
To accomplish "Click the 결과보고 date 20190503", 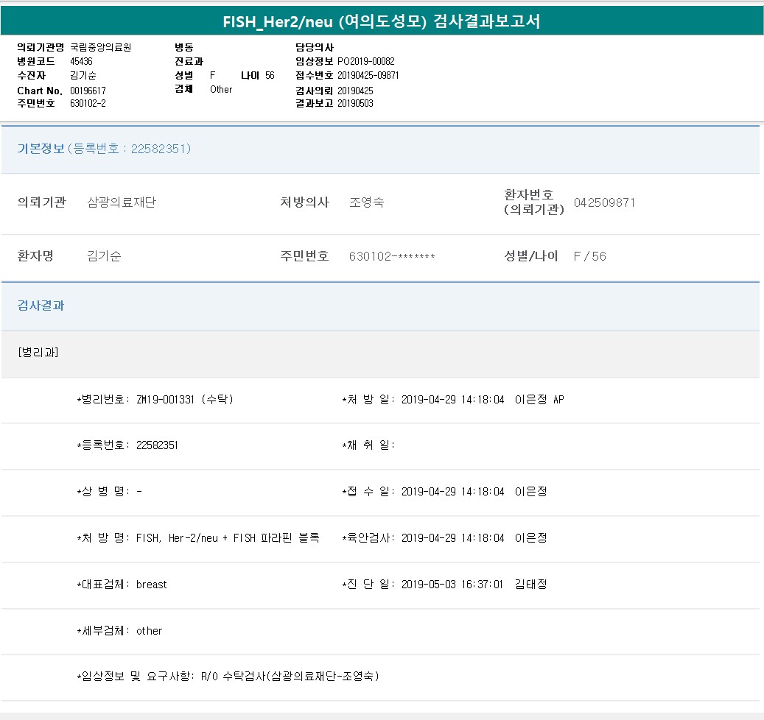I will [x=355, y=104].
